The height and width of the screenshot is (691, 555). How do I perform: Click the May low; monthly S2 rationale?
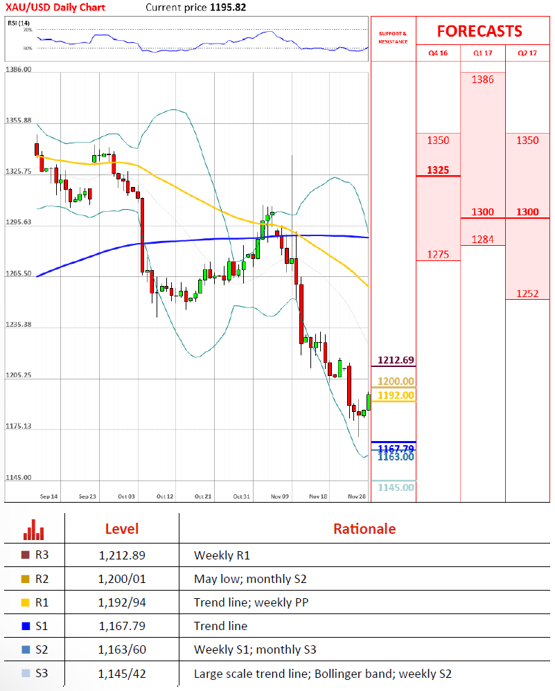(x=250, y=579)
